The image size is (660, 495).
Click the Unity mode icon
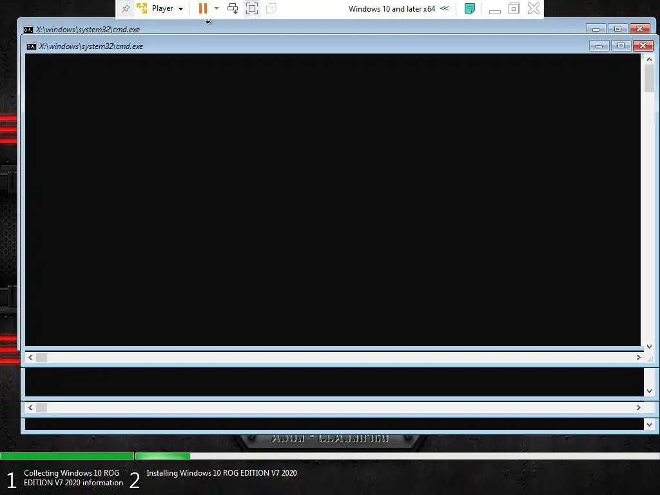tap(271, 8)
